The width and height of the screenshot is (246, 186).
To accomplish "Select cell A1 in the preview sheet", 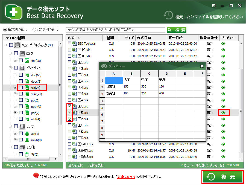I will point(114,80).
